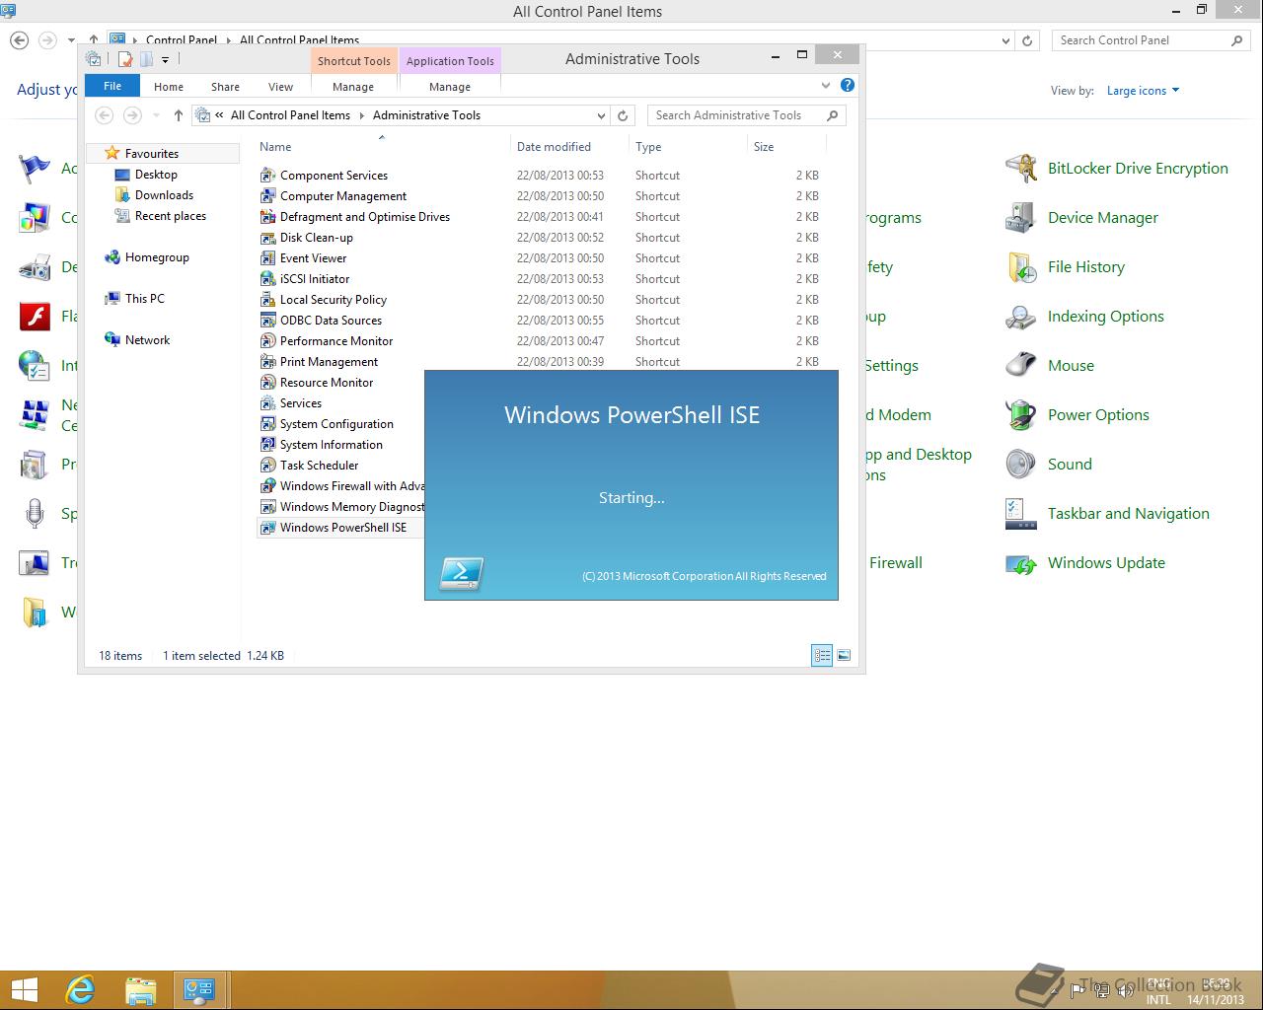Open Indexing Options icon in Control Panel

pos(1020,317)
